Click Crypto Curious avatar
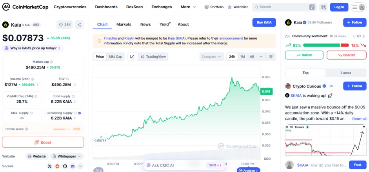 pos(288,86)
